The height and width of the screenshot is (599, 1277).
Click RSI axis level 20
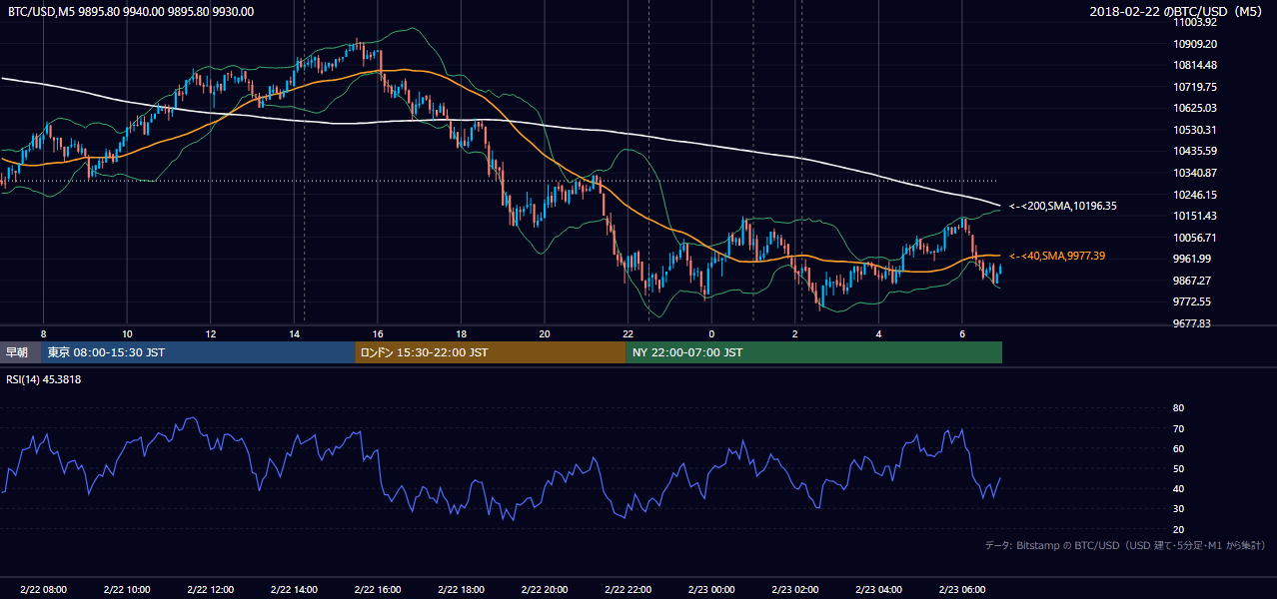[x=1179, y=529]
